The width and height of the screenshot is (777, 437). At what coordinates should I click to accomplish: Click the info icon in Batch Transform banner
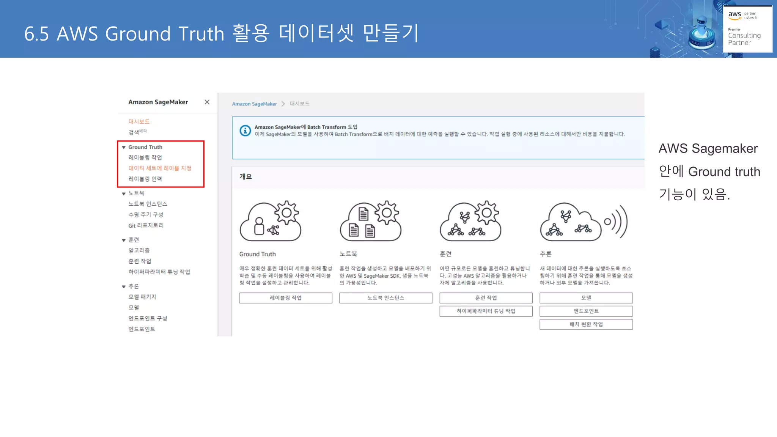tap(245, 130)
